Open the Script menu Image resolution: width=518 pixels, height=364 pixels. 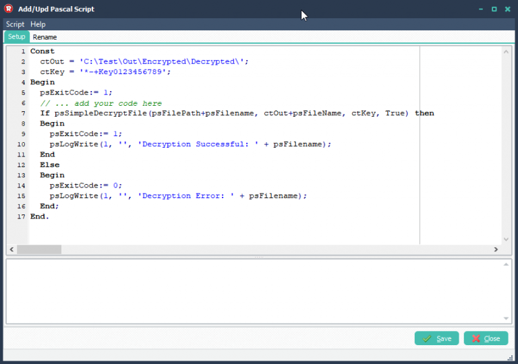point(15,24)
